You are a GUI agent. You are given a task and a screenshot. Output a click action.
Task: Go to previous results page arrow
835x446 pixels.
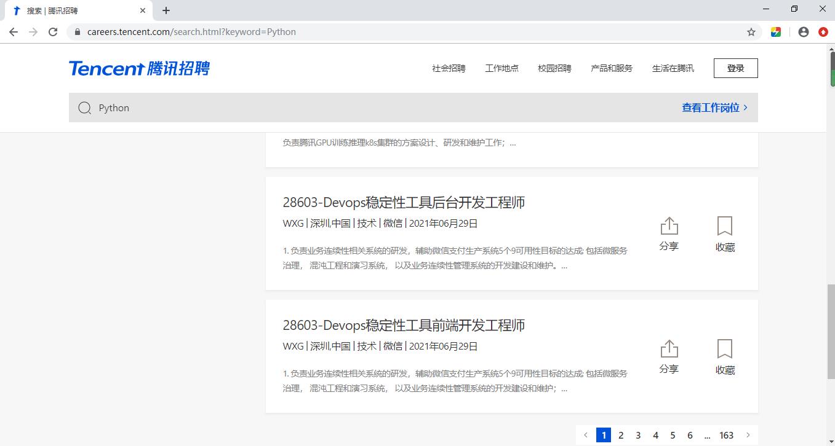(585, 435)
